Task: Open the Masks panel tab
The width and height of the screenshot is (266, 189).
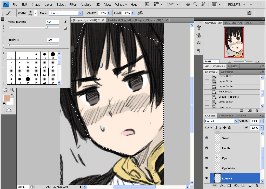Action: point(233,67)
